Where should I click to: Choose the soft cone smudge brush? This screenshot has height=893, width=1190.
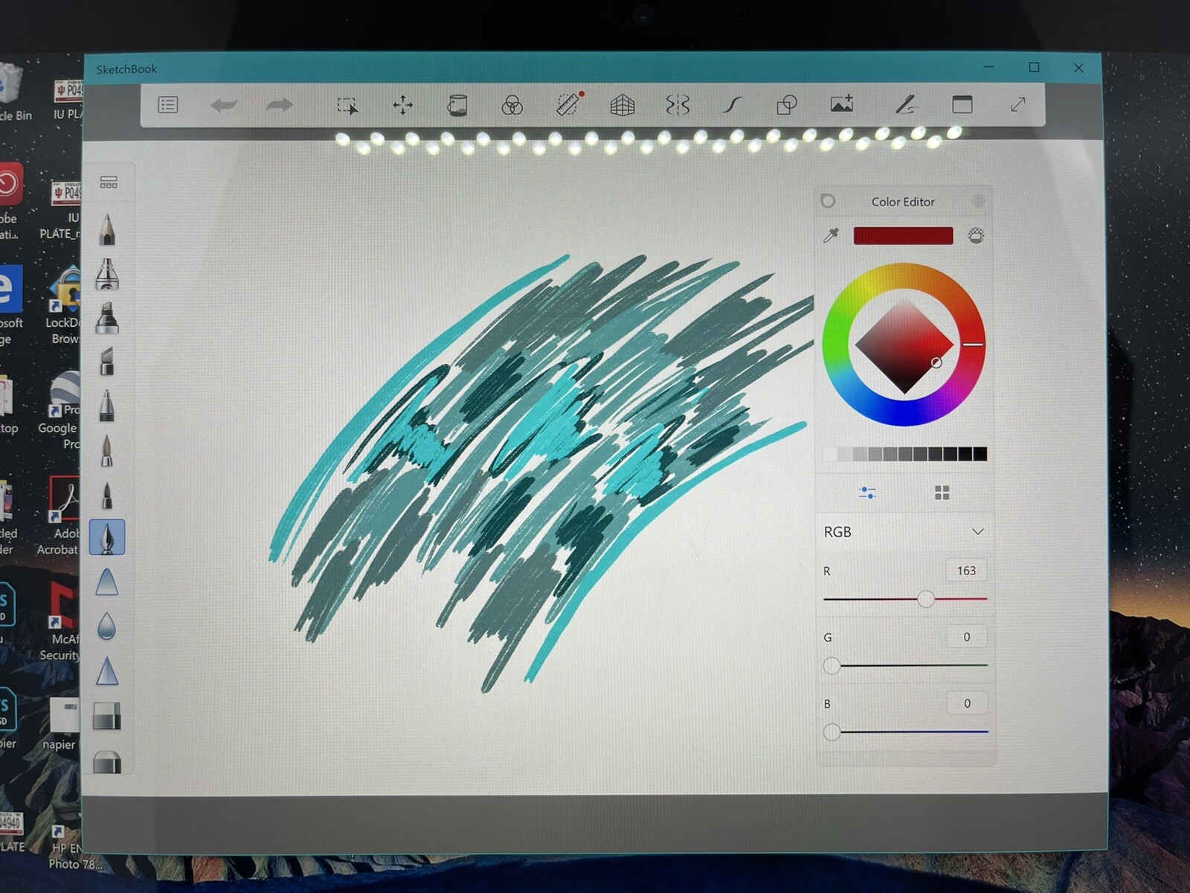pos(107,582)
